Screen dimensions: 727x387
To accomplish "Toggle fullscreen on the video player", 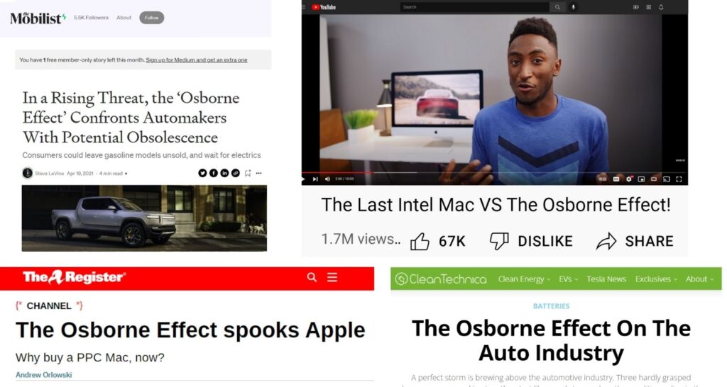I will pyautogui.click(x=679, y=179).
